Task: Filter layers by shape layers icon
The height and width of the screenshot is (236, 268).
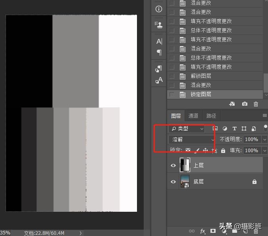Action: (x=244, y=128)
